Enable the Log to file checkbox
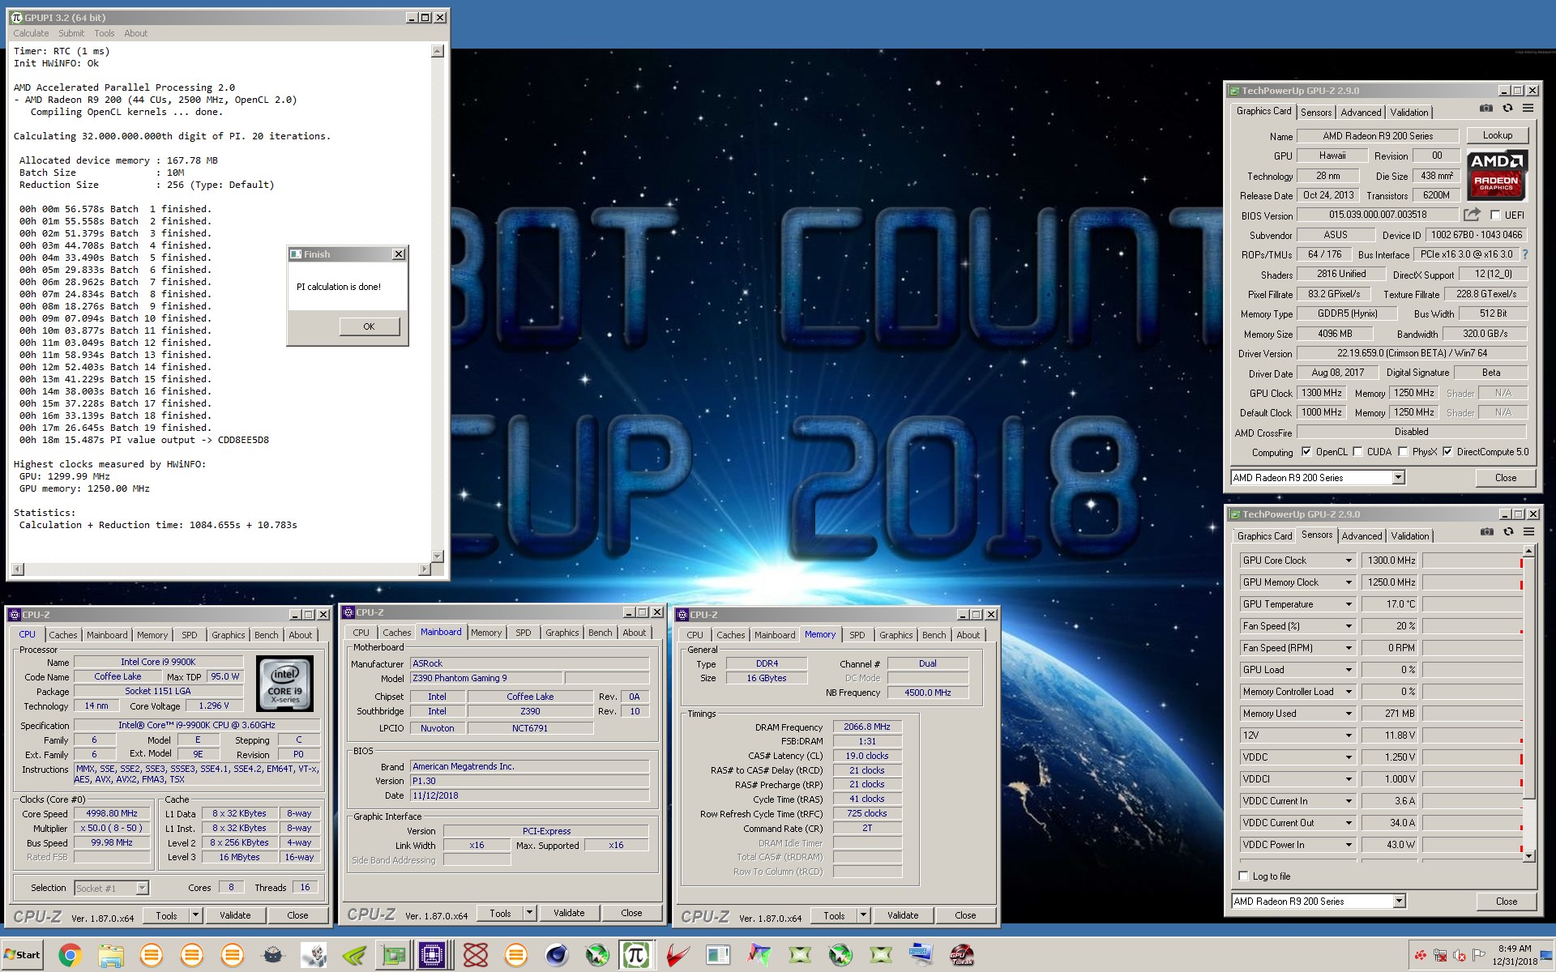 click(x=1244, y=876)
